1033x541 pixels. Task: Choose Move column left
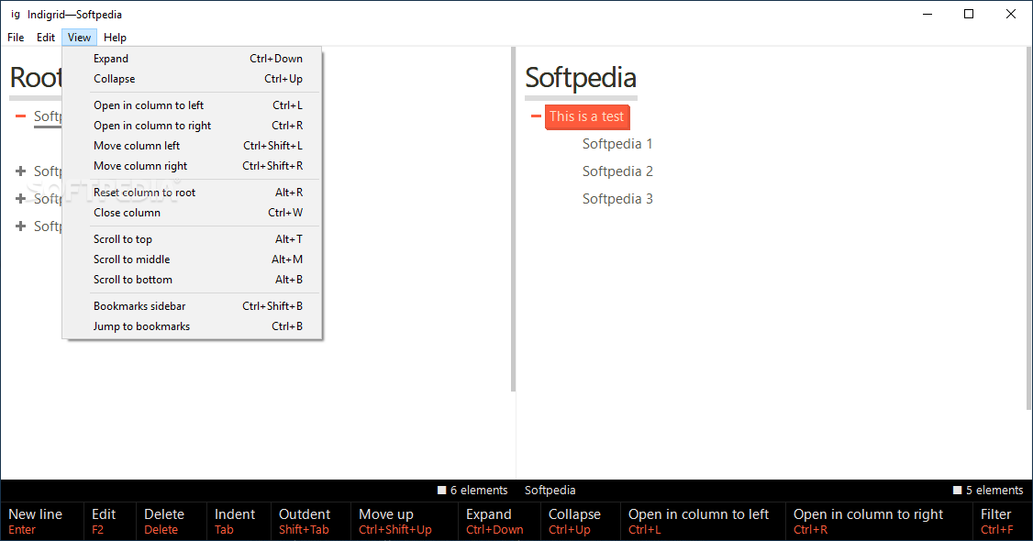192,146
